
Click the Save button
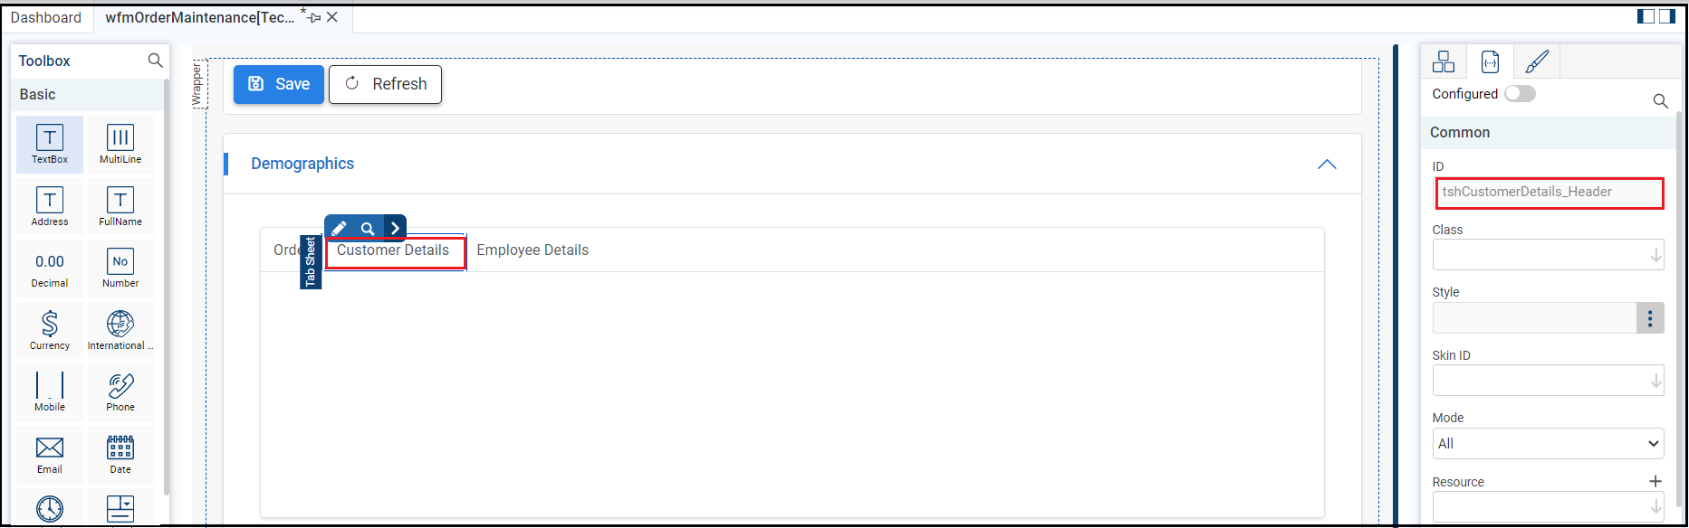click(x=279, y=84)
